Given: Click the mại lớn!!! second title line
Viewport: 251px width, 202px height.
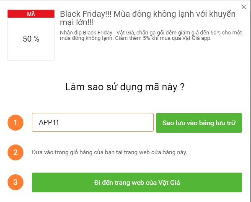Looking at the screenshot, I should pos(77,22).
